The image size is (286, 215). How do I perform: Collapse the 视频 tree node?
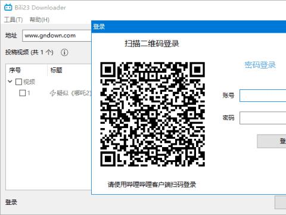(x=10, y=82)
